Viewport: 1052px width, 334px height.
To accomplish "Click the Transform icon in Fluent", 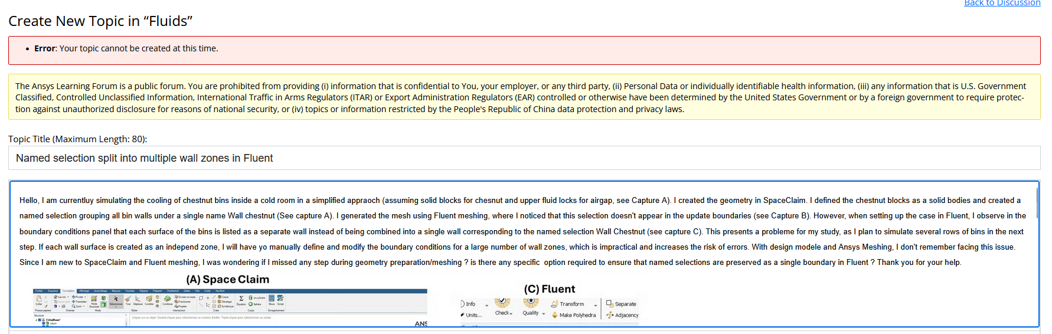I will coord(555,304).
